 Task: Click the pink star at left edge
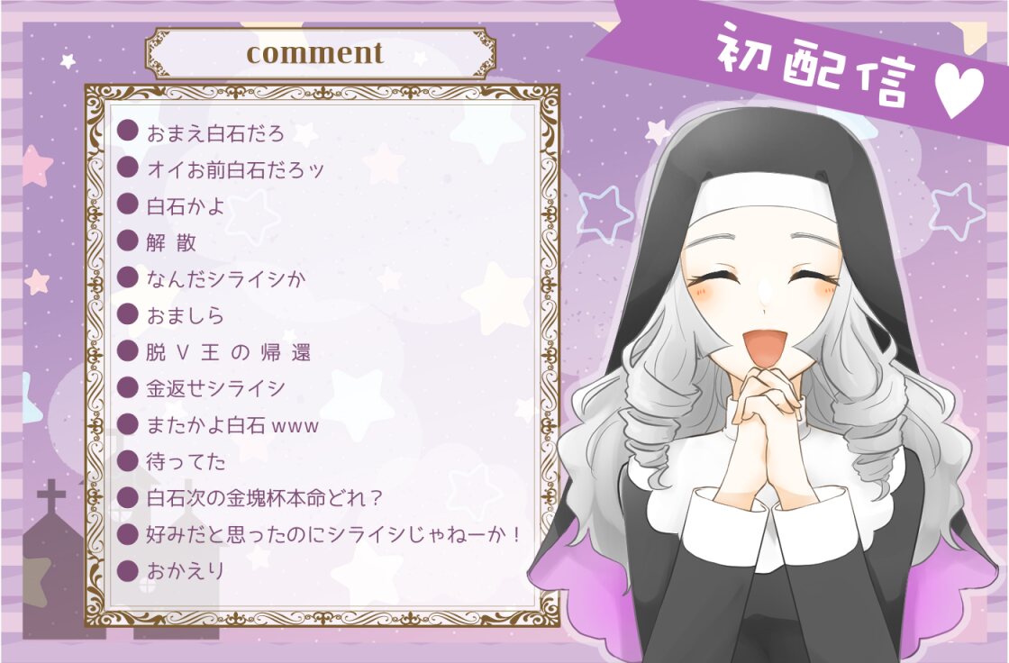coord(37,166)
